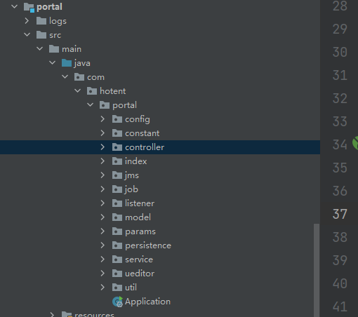The image size is (358, 317).
Task: Expand the logs folder
Action: pos(27,21)
